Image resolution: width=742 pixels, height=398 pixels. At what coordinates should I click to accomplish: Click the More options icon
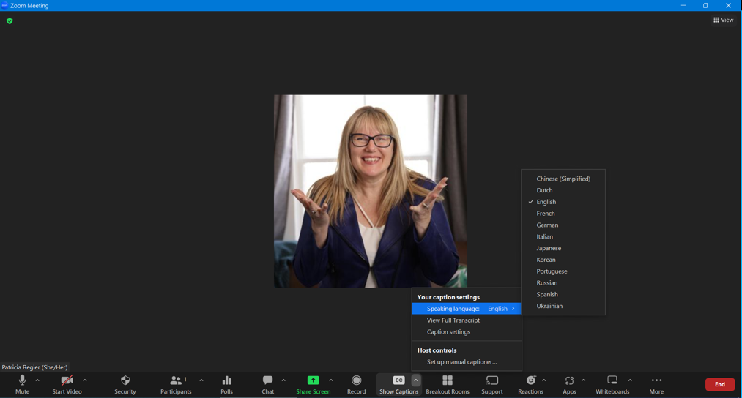pyautogui.click(x=656, y=380)
